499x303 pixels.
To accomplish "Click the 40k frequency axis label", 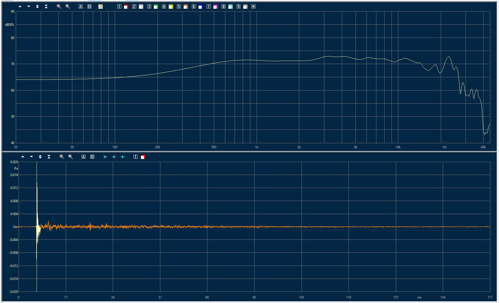I will click(483, 147).
